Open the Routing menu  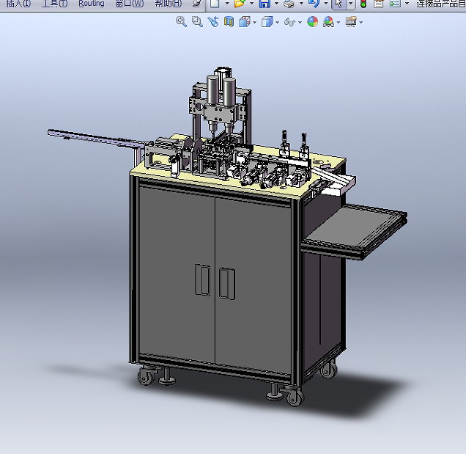(x=92, y=4)
